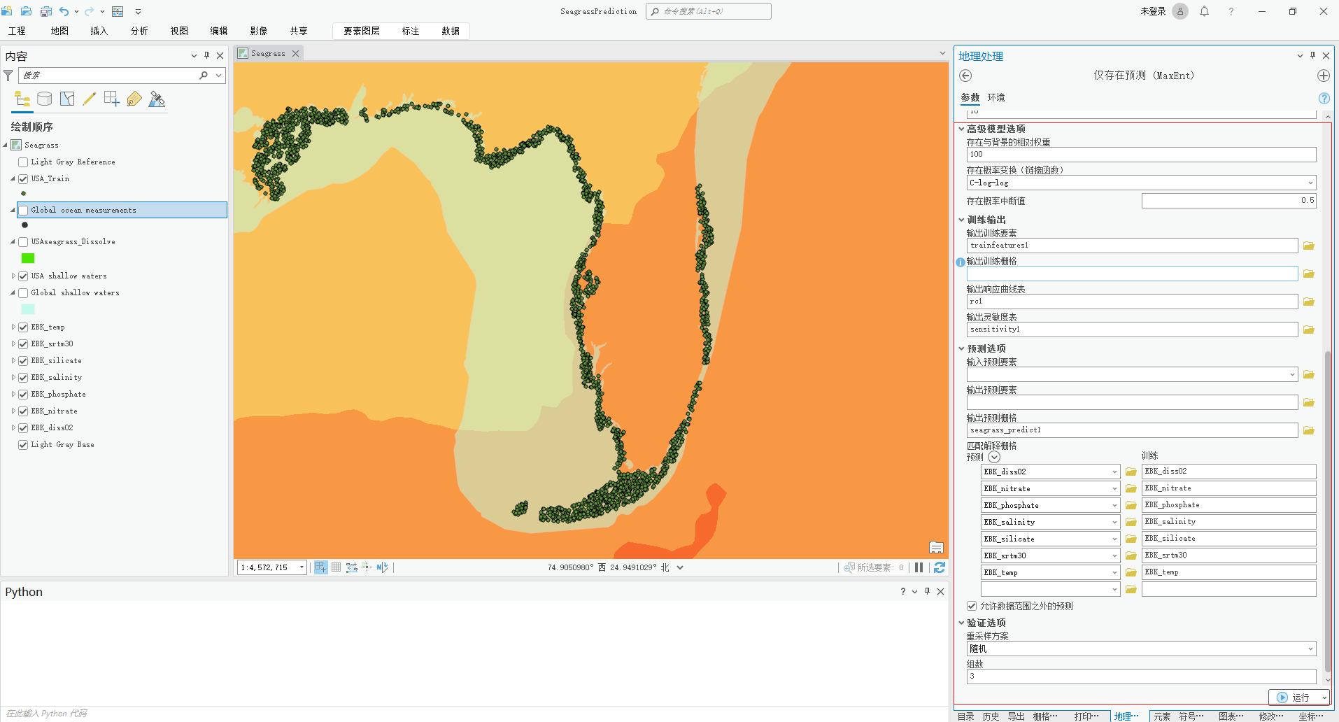Uncheck 允许数据范围之外的预测 option
The width and height of the screenshot is (1339, 722).
tap(972, 606)
